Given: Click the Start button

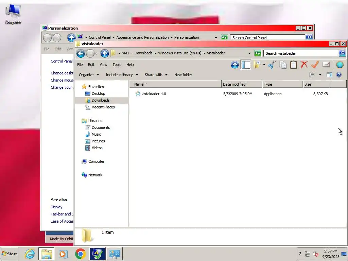Looking at the screenshot, I should [x=9, y=254].
